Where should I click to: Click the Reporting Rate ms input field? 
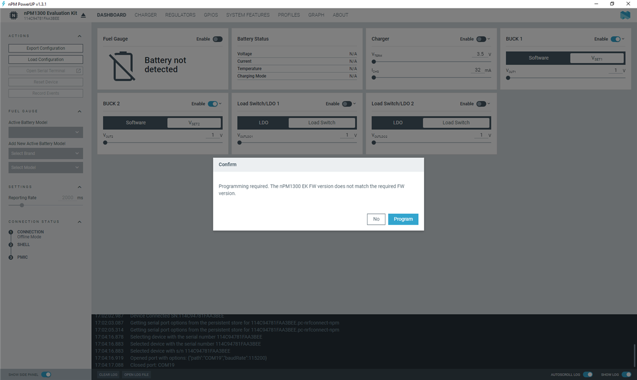click(67, 198)
